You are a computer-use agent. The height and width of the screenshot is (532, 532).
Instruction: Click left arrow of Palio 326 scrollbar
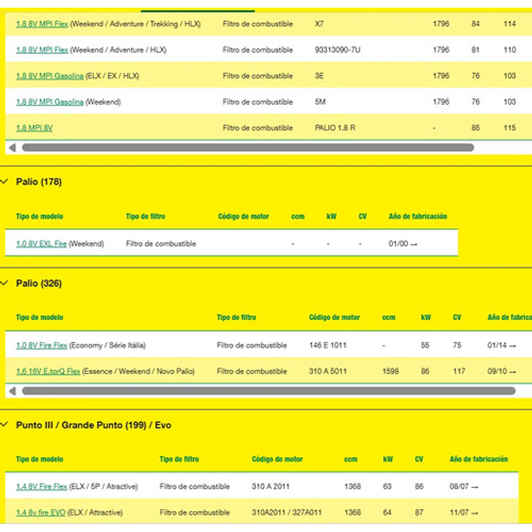[x=12, y=391]
